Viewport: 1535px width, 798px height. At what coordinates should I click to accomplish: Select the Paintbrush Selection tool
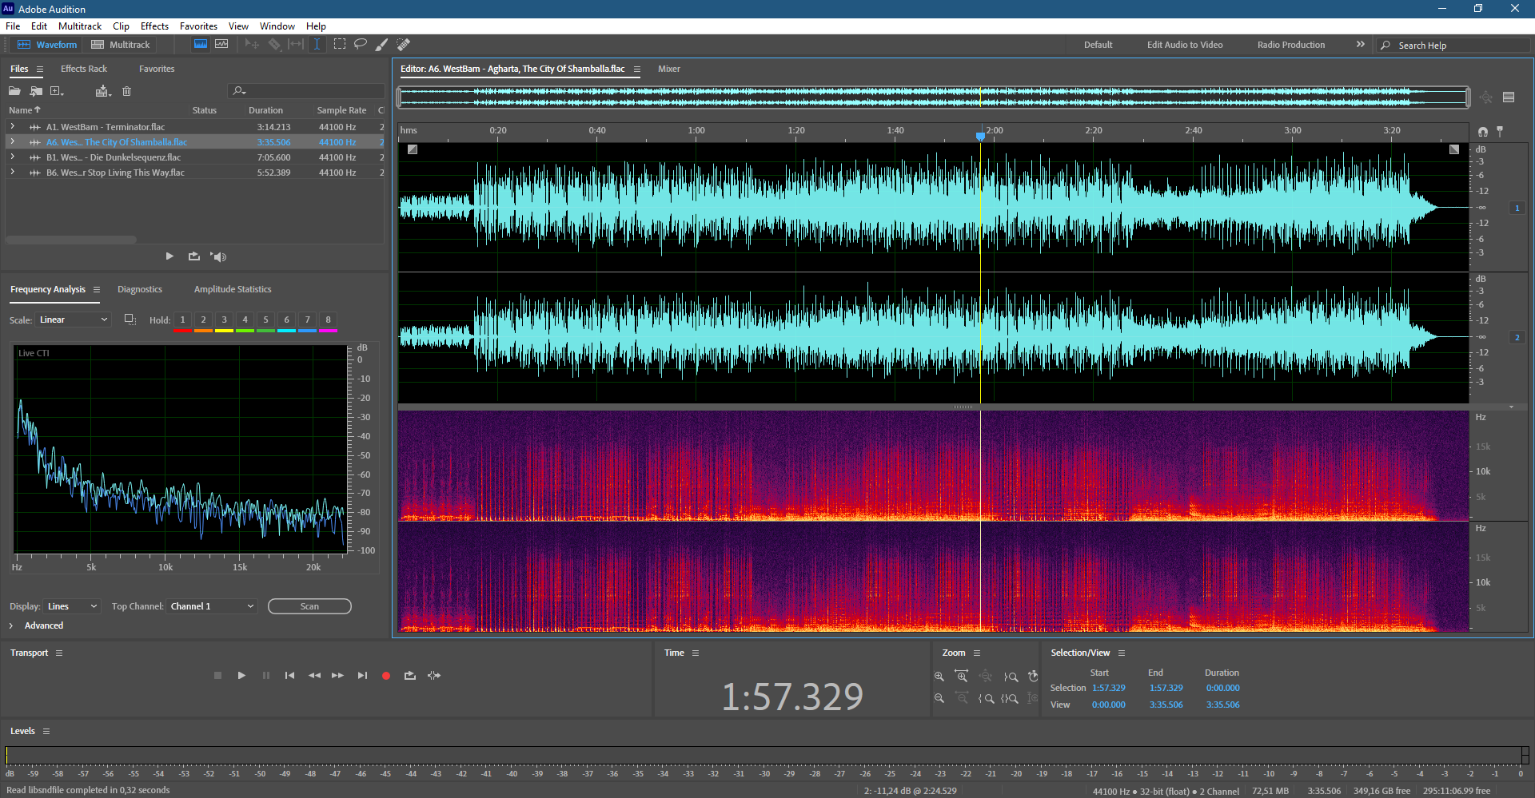[382, 44]
